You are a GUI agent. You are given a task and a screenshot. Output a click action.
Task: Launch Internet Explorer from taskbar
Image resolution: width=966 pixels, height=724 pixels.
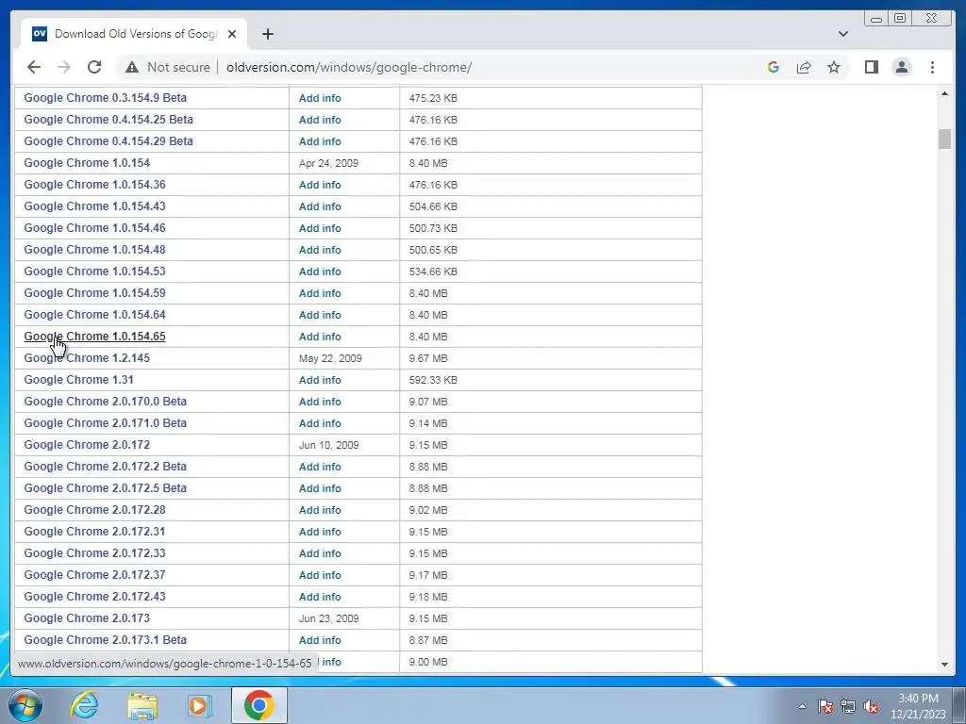tap(84, 705)
